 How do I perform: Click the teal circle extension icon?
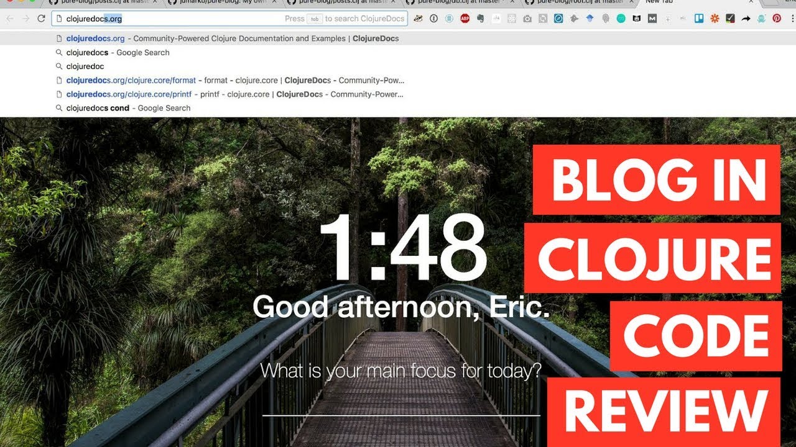621,19
